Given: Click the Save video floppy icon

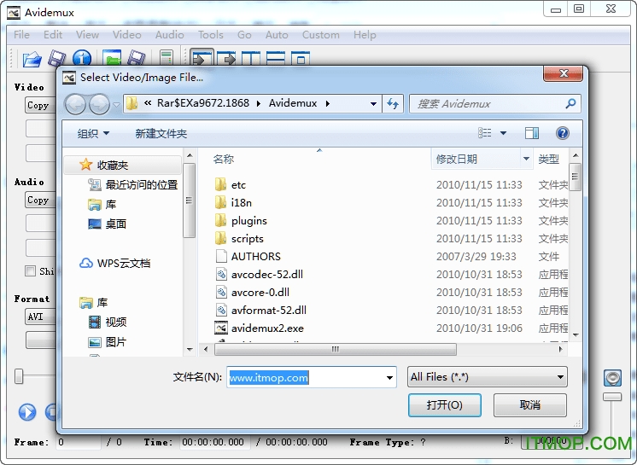Looking at the screenshot, I should click(57, 59).
